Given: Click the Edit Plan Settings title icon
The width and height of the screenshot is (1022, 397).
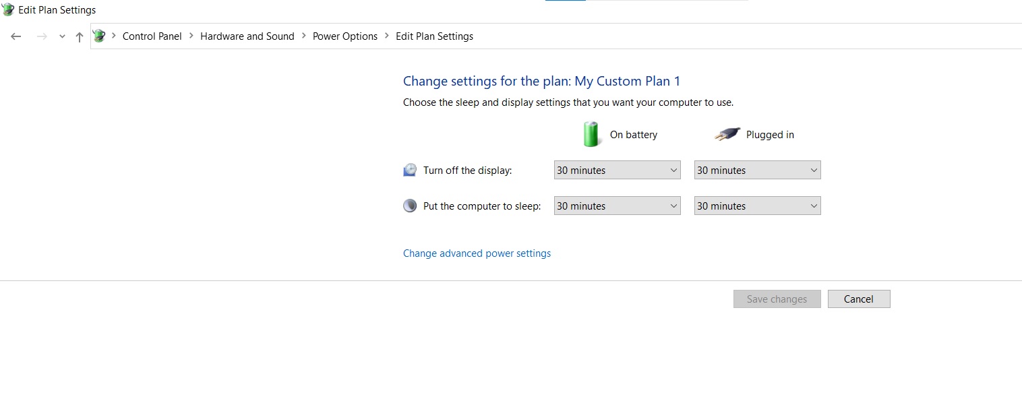Looking at the screenshot, I should tap(8, 10).
